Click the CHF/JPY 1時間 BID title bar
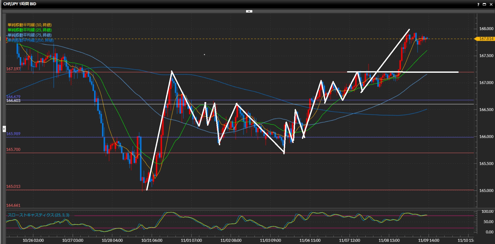The image size is (495, 244). 20,4
